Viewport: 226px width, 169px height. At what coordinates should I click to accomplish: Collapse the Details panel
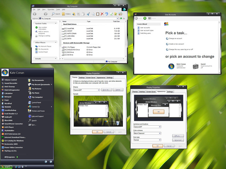click(56, 58)
